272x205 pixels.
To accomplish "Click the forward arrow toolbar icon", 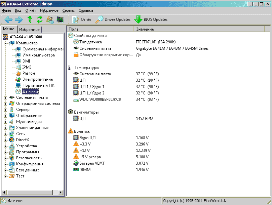I will (19, 19).
